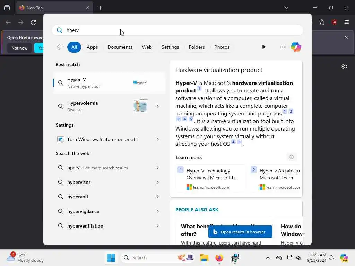Open Hyper-V Technology Overview link
Image resolution: width=355 pixels, height=266 pixels.
[x=210, y=179]
